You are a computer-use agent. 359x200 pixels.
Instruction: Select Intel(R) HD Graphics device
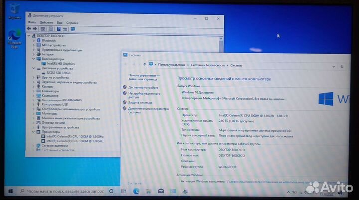point(61,64)
